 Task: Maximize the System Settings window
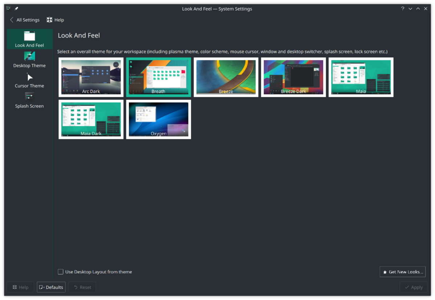click(418, 9)
